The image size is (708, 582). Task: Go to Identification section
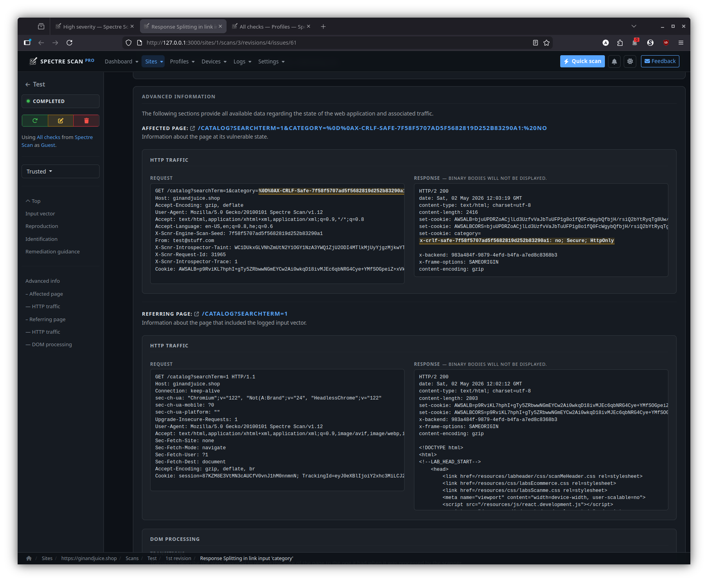42,239
